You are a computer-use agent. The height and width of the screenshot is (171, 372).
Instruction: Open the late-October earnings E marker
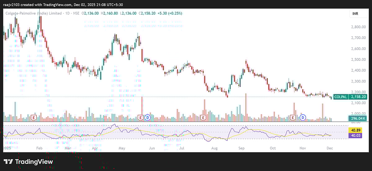coord(293,118)
